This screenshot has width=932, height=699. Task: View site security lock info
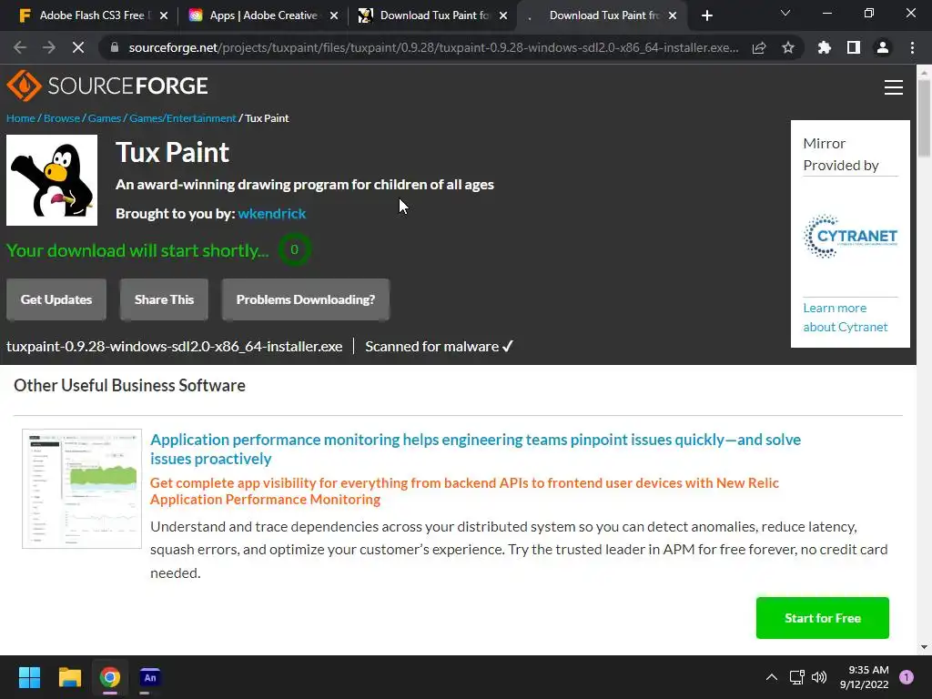(x=115, y=47)
